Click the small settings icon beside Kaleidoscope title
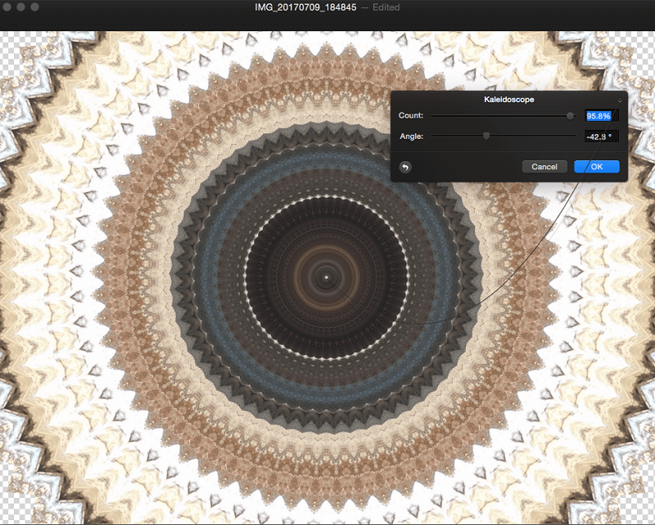The image size is (655, 525). 620,100
